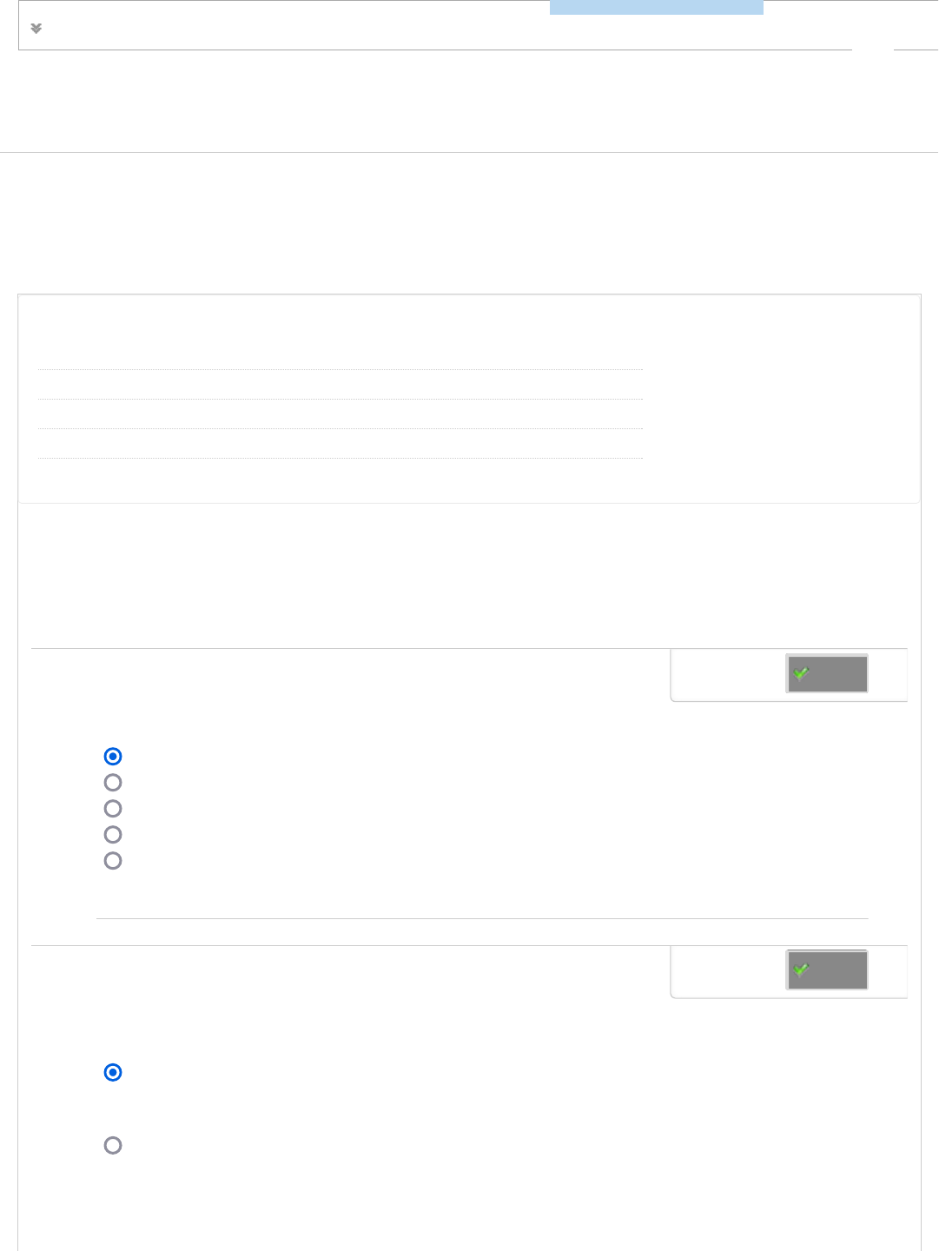Click the green checkmark icon in the first question
This screenshot has width=939, height=1251.
coord(802,673)
